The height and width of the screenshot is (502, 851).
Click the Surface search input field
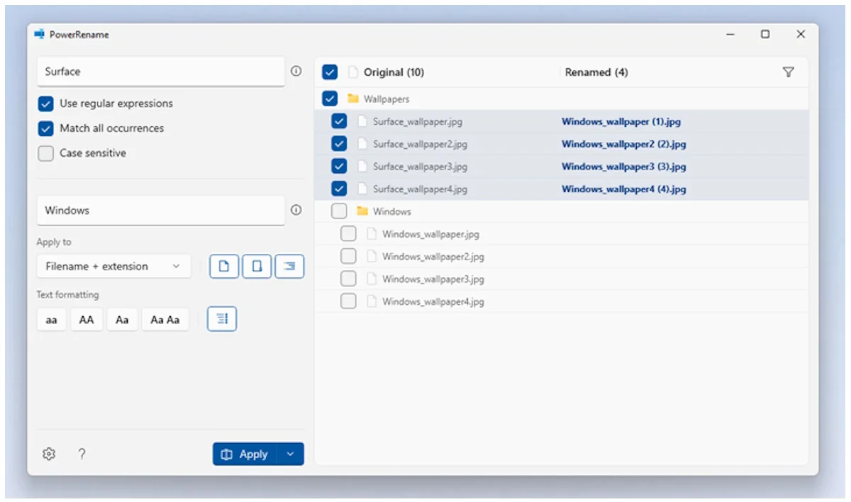[161, 72]
